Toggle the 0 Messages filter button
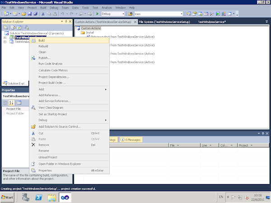The image size is (271, 203). click(131, 140)
